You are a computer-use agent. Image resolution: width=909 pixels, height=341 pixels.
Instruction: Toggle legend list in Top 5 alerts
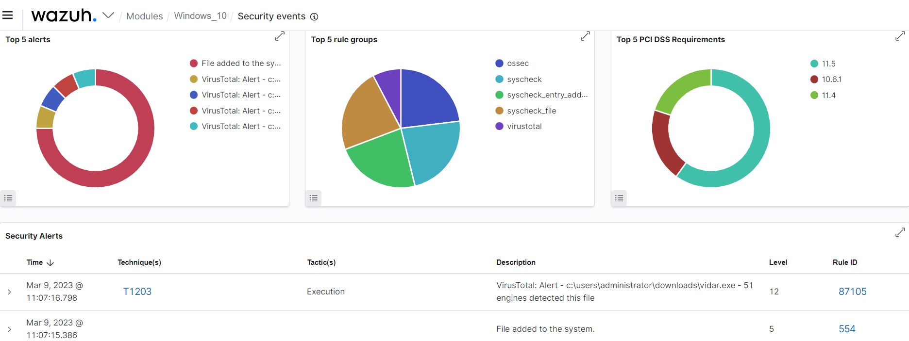point(8,198)
